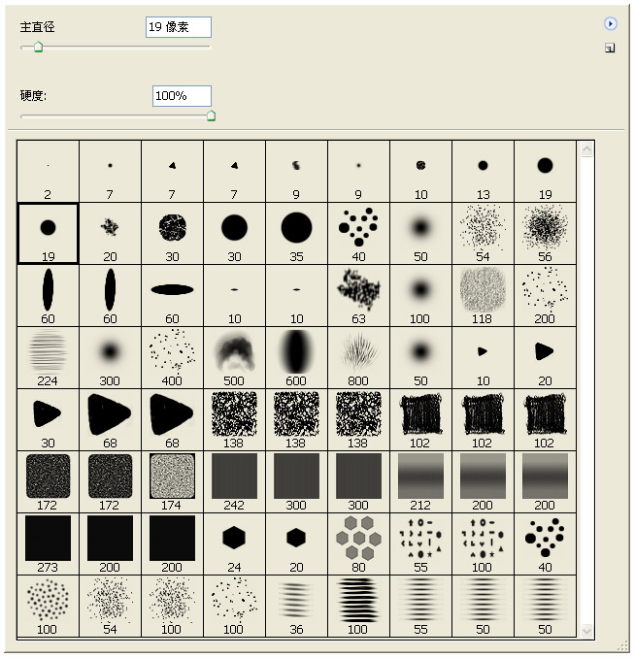Select the triangle 30 brush
Image resolution: width=635 pixels, height=658 pixels.
click(48, 419)
